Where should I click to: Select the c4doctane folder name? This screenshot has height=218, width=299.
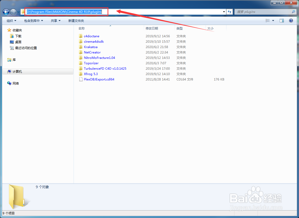coord(92,36)
